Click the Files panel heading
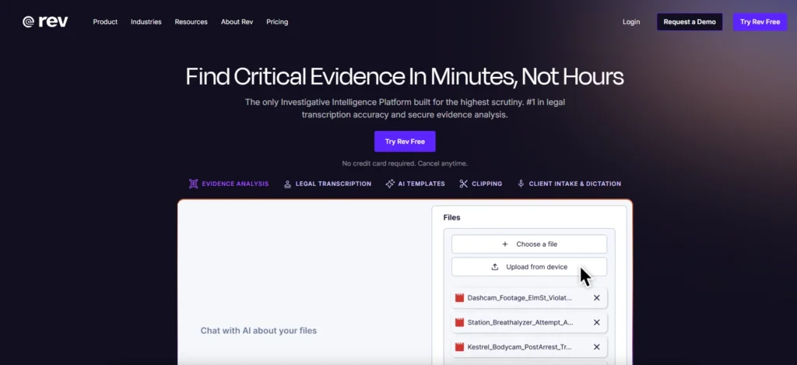 click(x=451, y=218)
